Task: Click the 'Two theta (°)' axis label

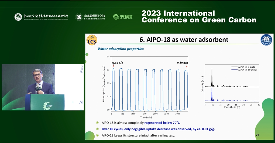Action: [x=232, y=107]
